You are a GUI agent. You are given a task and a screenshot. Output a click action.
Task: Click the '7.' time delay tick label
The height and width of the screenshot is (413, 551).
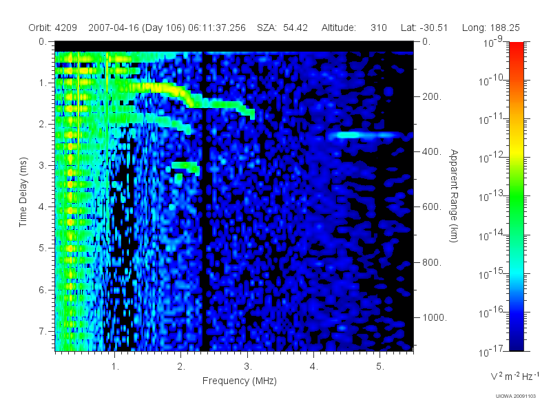coord(43,331)
